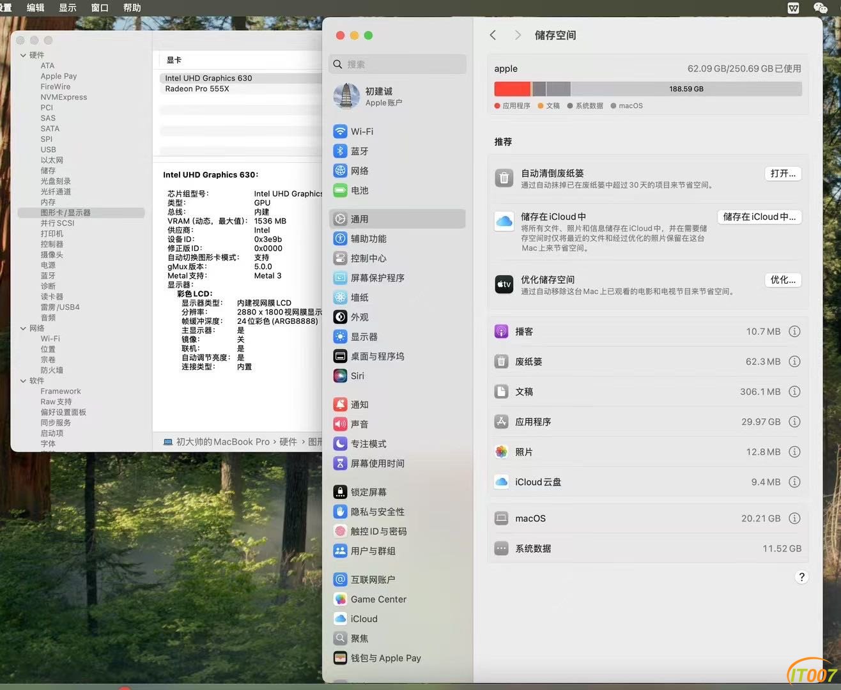Show info for 应用程序 storage
The image size is (841, 690).
click(794, 422)
